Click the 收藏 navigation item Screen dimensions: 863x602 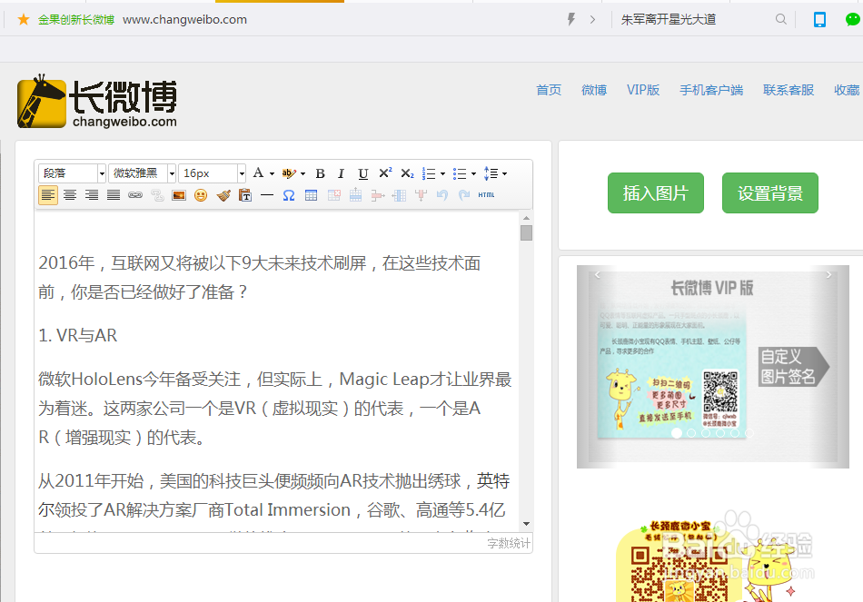click(847, 90)
